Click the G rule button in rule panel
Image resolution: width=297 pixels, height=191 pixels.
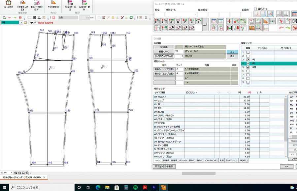(x=172, y=21)
